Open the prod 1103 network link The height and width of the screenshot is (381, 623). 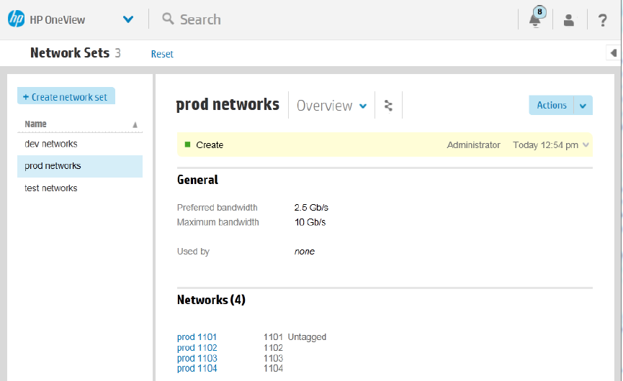pyautogui.click(x=197, y=358)
